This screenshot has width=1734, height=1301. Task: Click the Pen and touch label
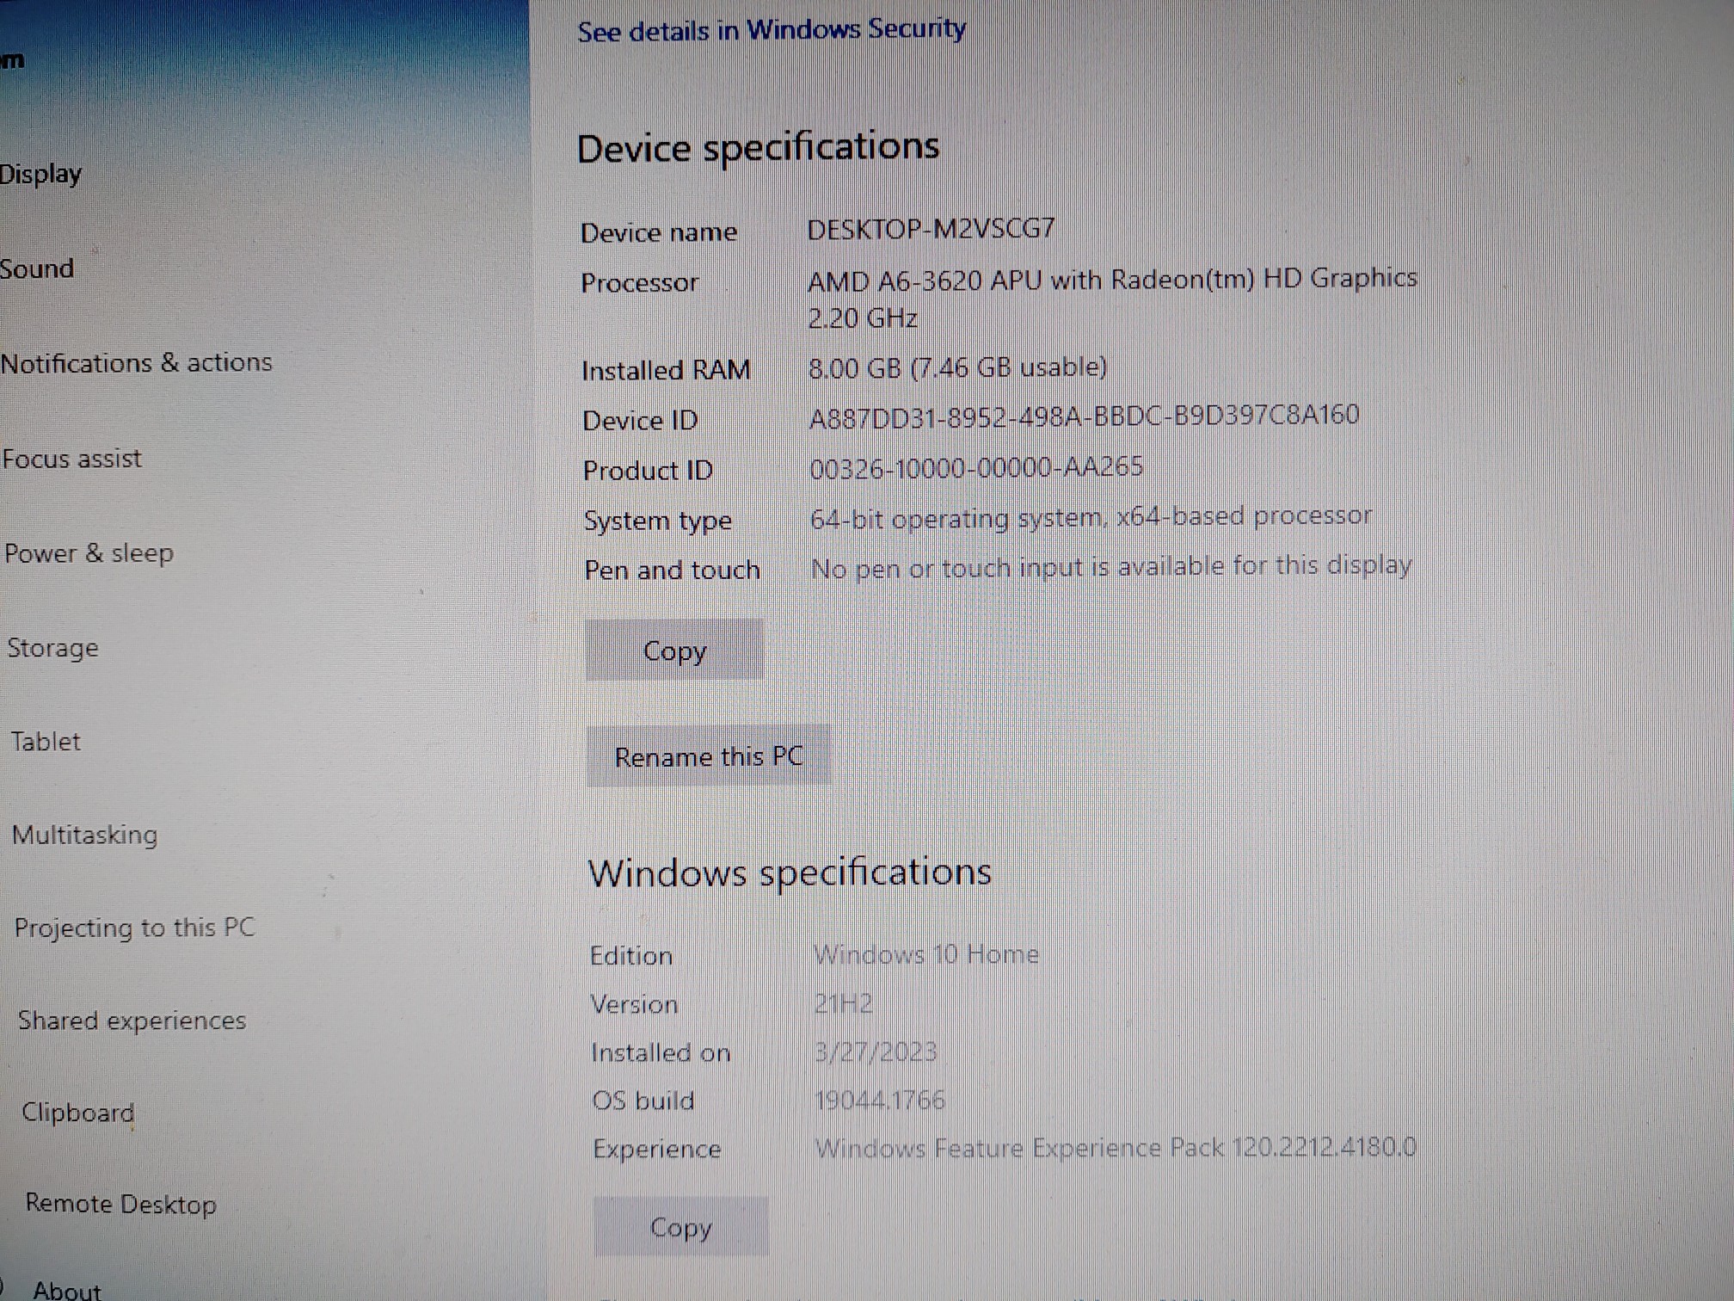[x=673, y=570]
